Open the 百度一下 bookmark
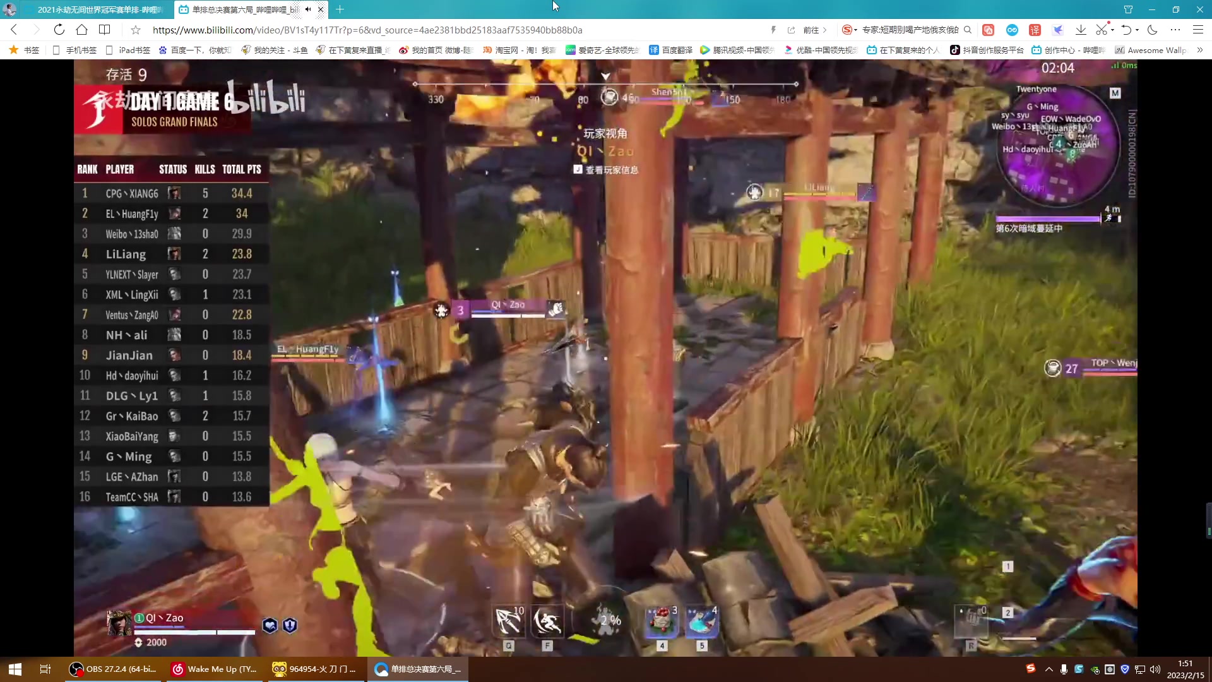This screenshot has width=1212, height=682. (195, 50)
